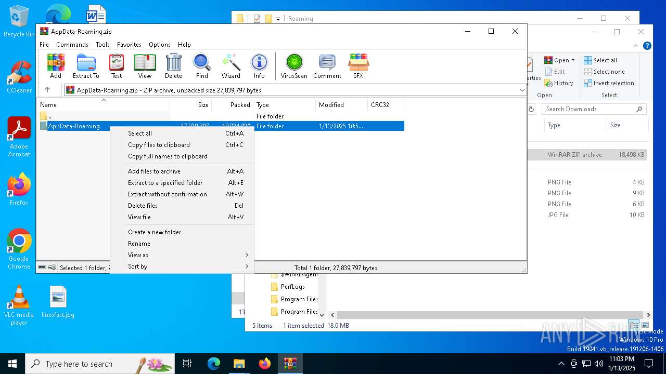
Task: Run the VirusScan icon
Action: (x=294, y=66)
